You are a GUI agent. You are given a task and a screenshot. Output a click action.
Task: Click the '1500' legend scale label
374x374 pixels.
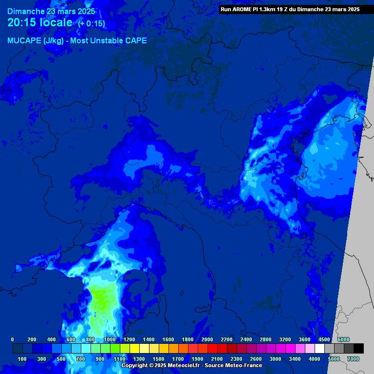[x=159, y=359]
